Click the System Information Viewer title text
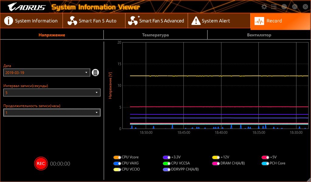Screen dimensions: 311x182 pos(96,7)
